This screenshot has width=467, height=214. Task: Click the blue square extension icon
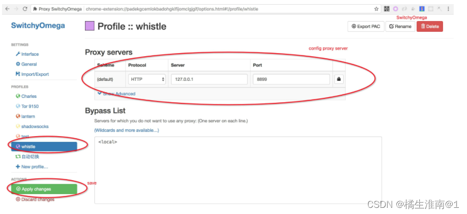pyautogui.click(x=422, y=9)
